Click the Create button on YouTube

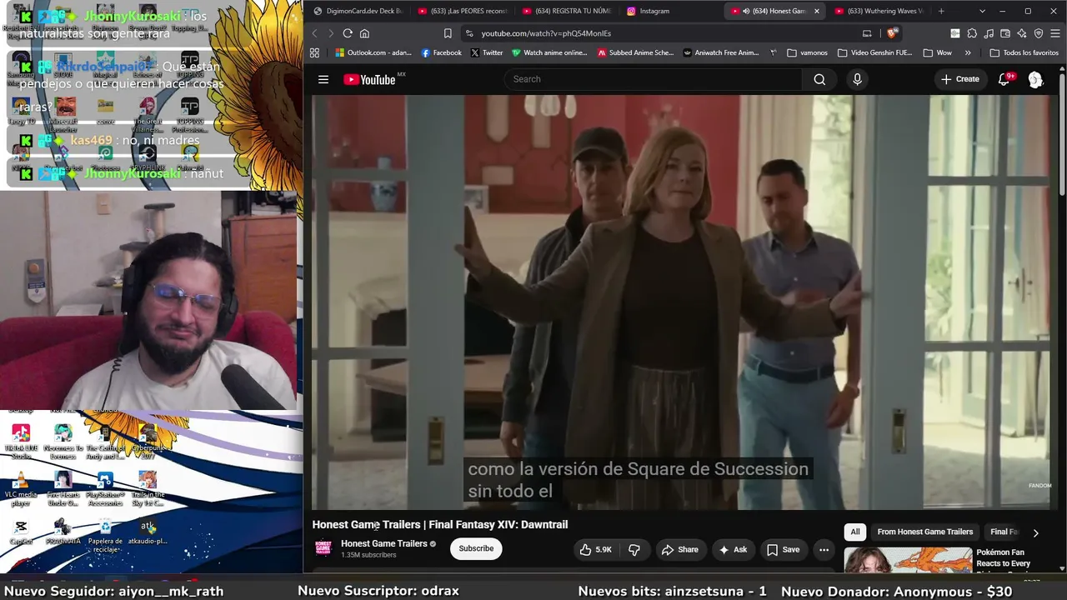pos(959,79)
